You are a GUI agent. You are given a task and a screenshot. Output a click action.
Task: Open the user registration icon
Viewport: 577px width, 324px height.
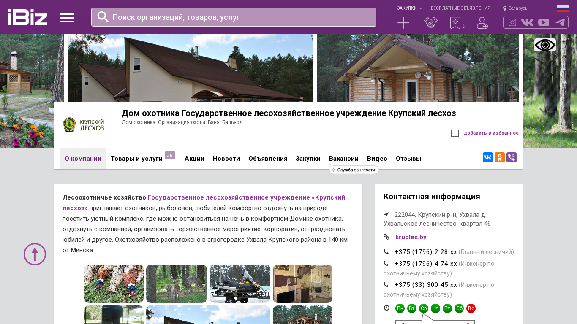coord(482,23)
